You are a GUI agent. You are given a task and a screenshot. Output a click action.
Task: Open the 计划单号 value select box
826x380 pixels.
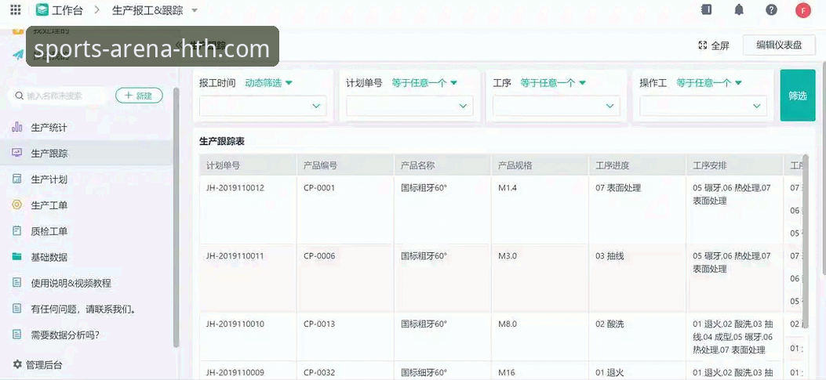point(409,106)
